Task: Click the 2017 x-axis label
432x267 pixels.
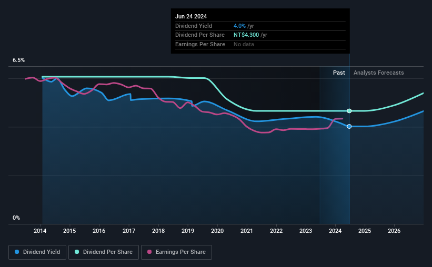Action: click(x=129, y=231)
